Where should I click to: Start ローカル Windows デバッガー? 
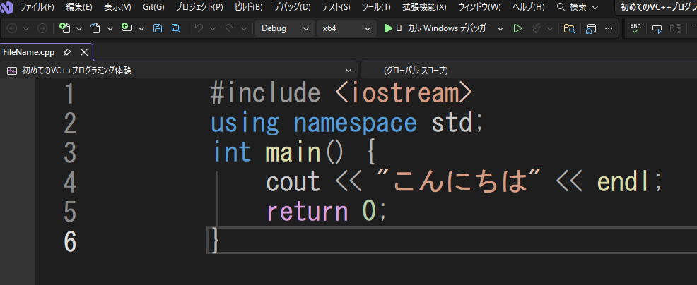pyautogui.click(x=437, y=29)
